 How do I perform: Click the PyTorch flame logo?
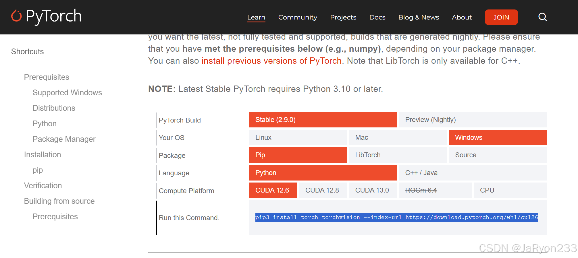point(16,16)
